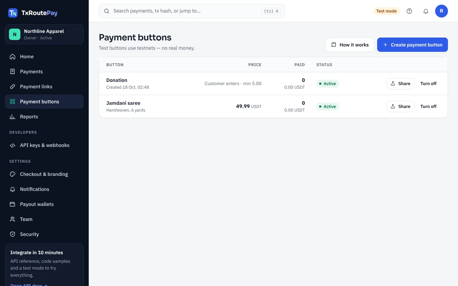
Task: Click the Integrate in 10 minutes card
Action: click(x=44, y=265)
